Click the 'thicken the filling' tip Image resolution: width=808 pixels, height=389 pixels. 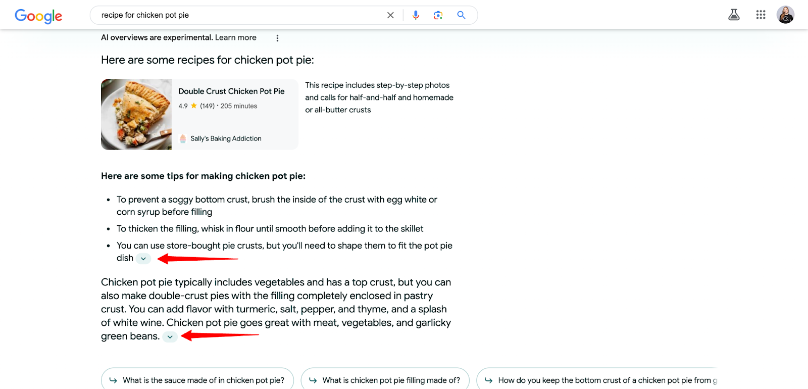point(270,229)
